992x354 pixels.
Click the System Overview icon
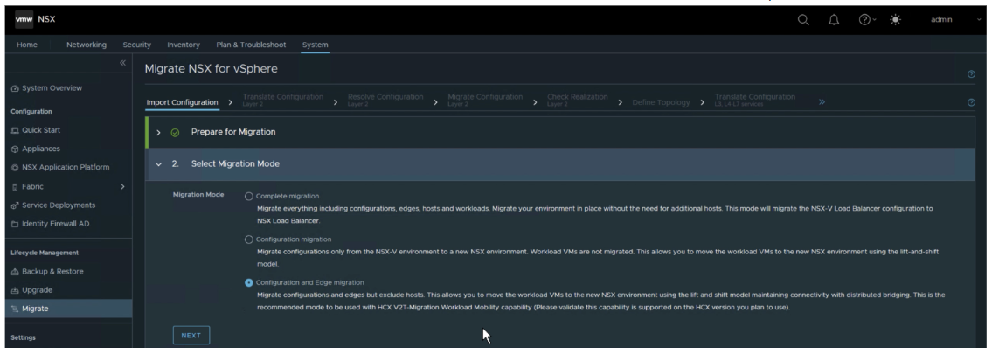click(15, 88)
